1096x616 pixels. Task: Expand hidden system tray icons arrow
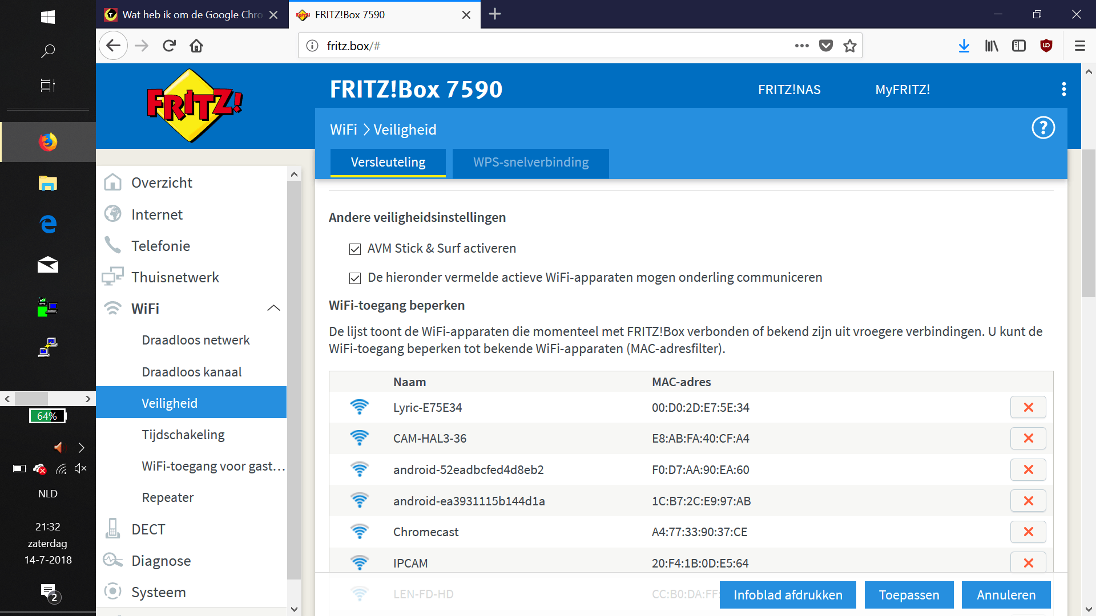point(81,448)
